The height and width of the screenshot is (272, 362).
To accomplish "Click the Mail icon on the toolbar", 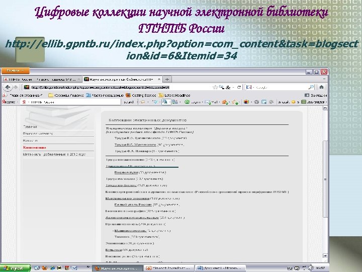I will (211, 102).
